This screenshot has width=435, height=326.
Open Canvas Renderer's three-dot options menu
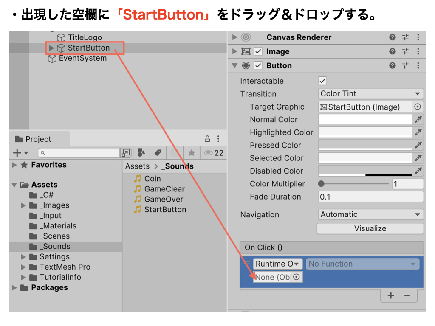[418, 37]
